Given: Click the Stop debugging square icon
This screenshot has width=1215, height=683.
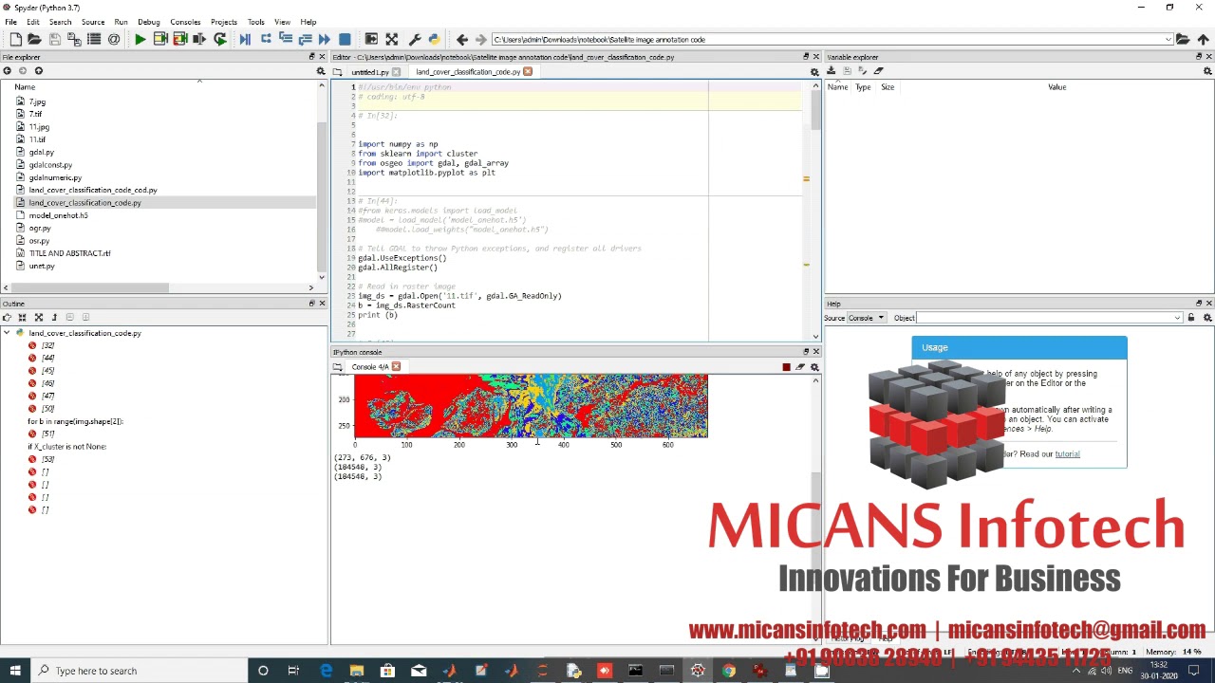Looking at the screenshot, I should [345, 39].
